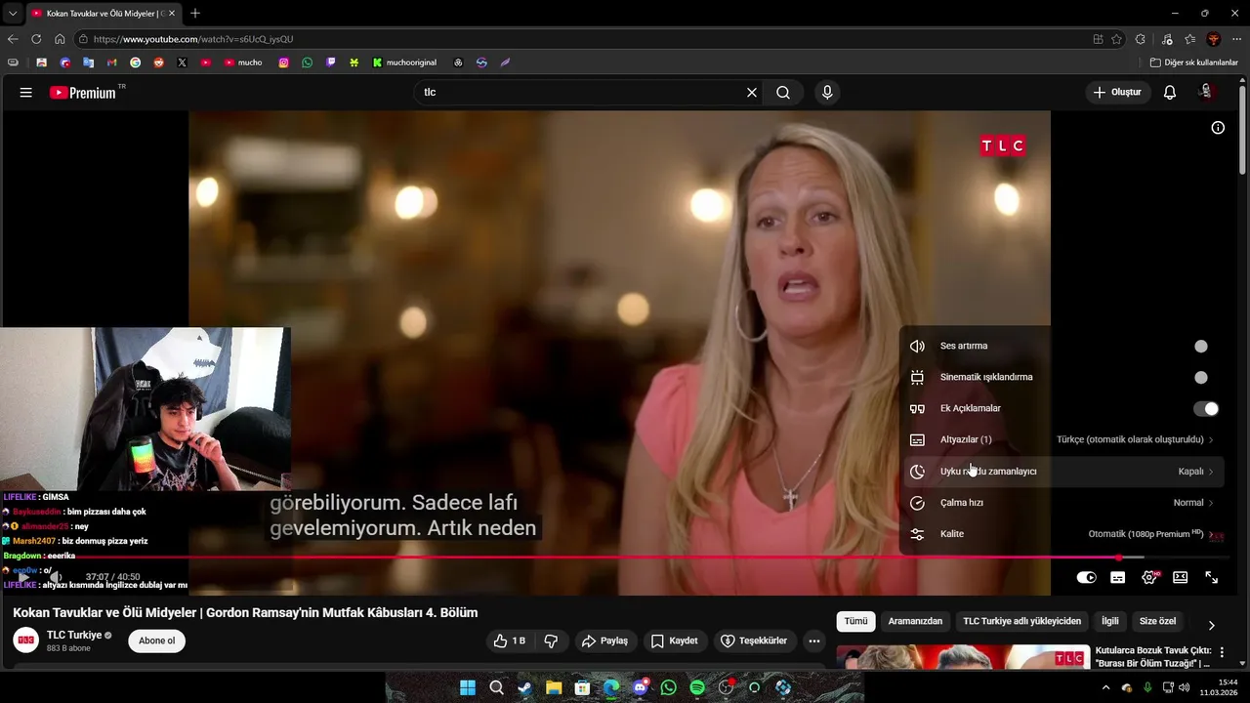
Task: Reload the page in browser
Action: (x=36, y=39)
